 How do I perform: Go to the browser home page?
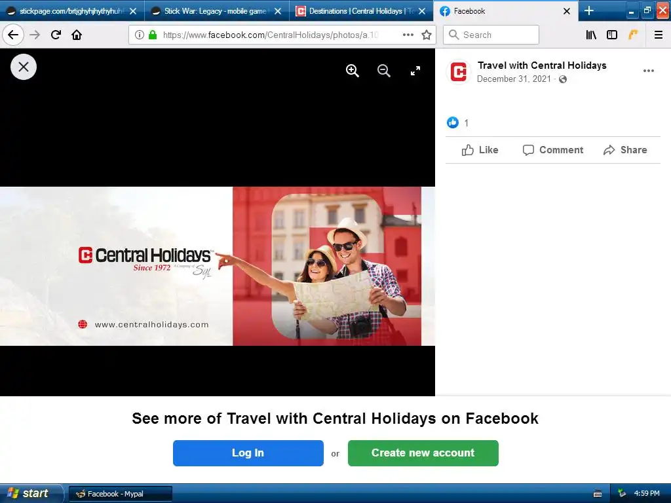click(x=77, y=35)
